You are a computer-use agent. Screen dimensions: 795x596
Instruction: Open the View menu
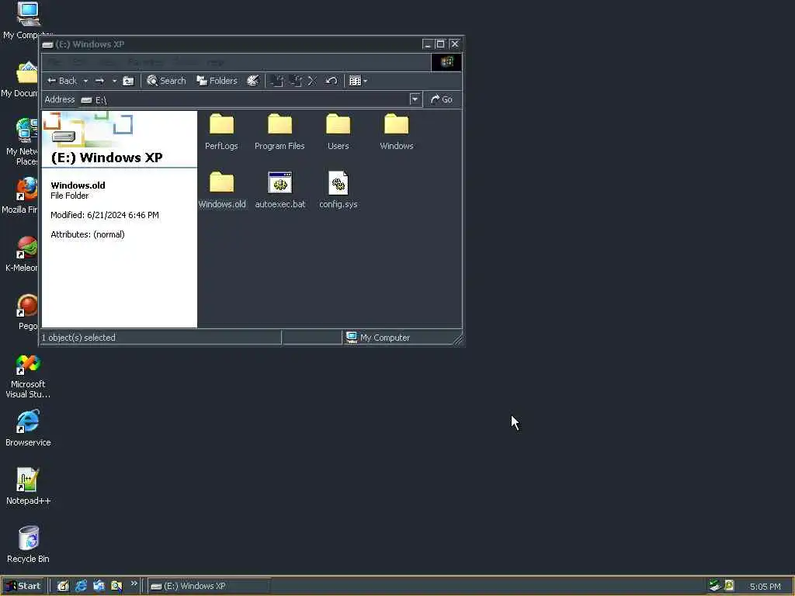click(x=107, y=62)
